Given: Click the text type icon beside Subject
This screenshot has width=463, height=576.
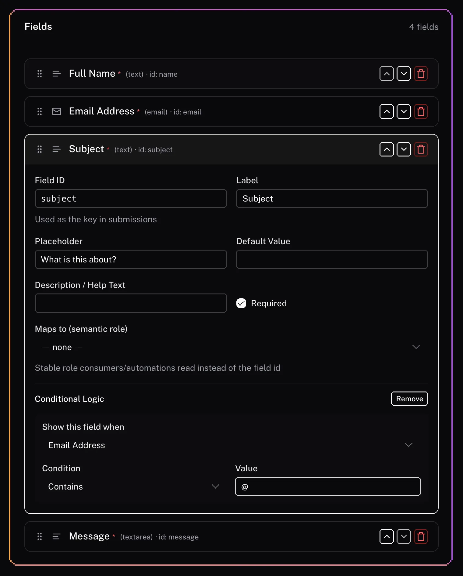Looking at the screenshot, I should (x=56, y=149).
